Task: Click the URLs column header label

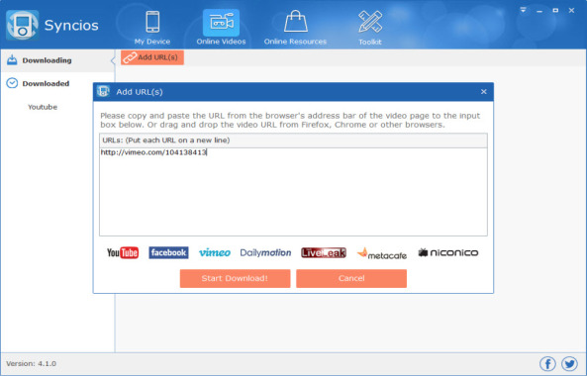Action: pyautogui.click(x=166, y=141)
